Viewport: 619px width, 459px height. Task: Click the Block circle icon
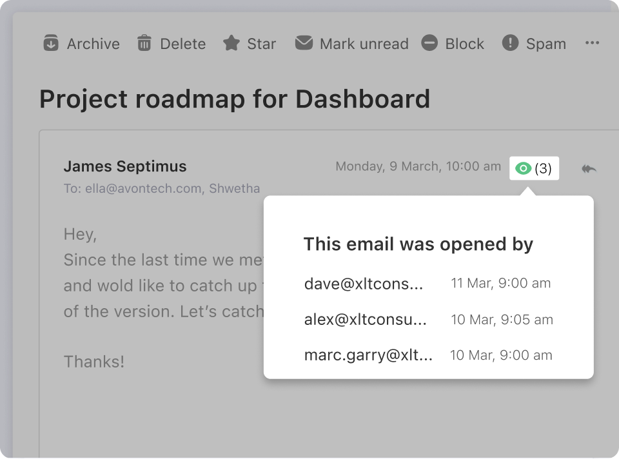click(429, 43)
